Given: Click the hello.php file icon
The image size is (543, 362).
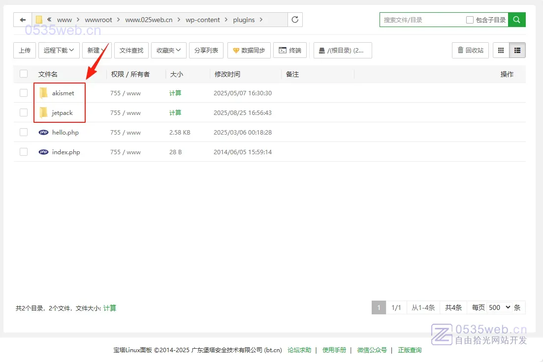Looking at the screenshot, I should [x=43, y=132].
